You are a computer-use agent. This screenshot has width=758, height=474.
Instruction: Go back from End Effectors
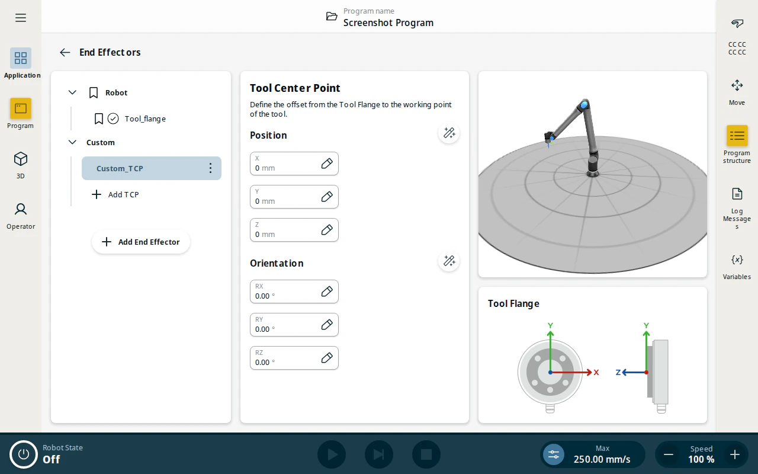tap(65, 52)
